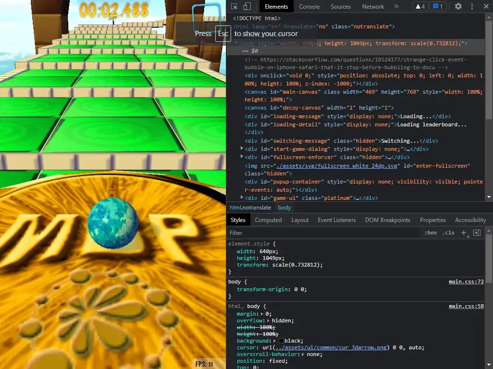Viewport: 493px width, 369px height.
Task: Click the FPS counter in the game
Action: (204, 364)
